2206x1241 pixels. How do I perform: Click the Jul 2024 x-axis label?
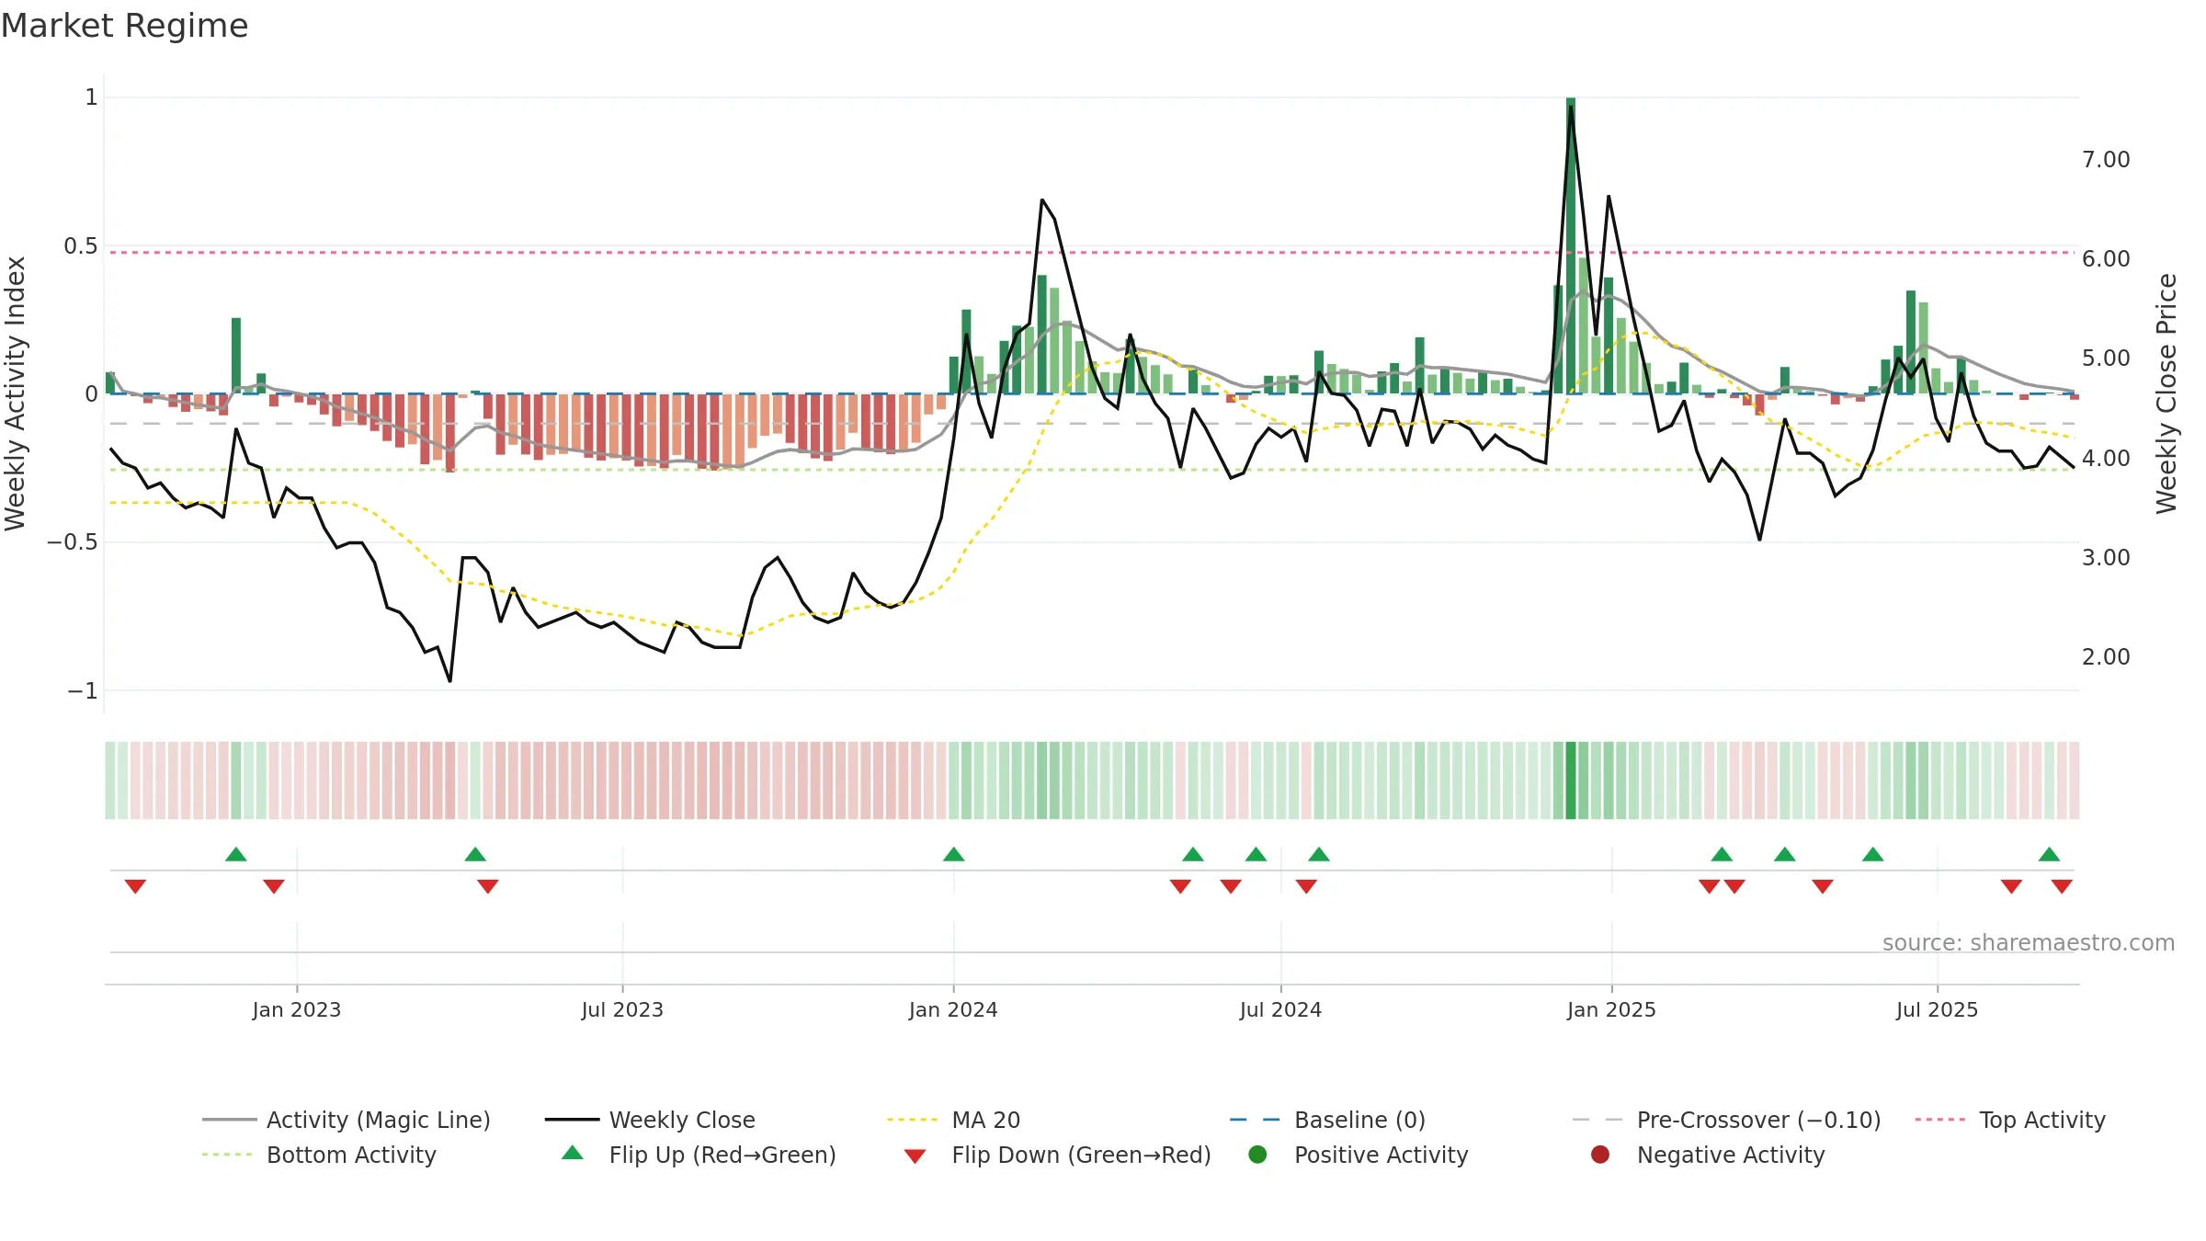coord(1280,1010)
